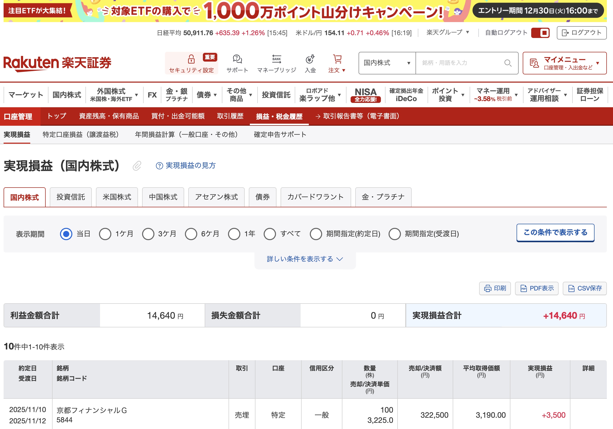Image resolution: width=613 pixels, height=429 pixels.
Task: Toggle the auto logout switch
Action: pos(540,33)
